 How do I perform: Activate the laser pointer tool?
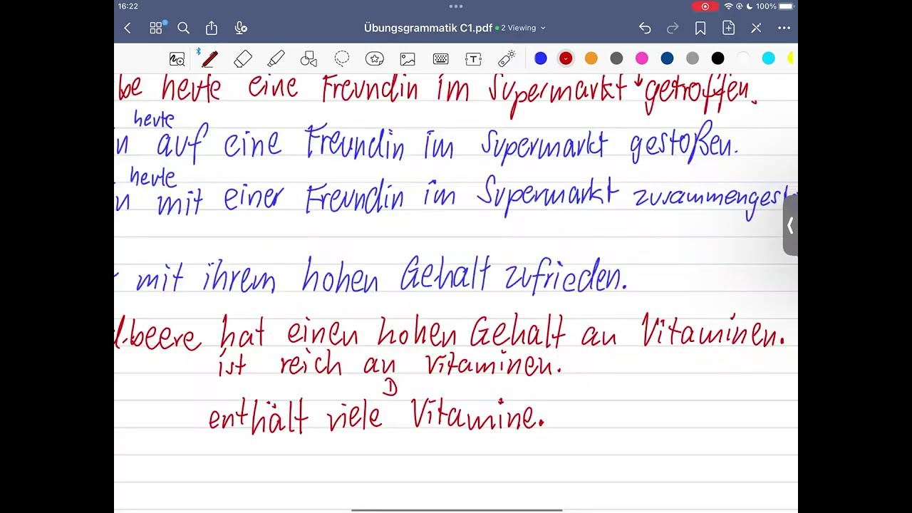pyautogui.click(x=507, y=58)
